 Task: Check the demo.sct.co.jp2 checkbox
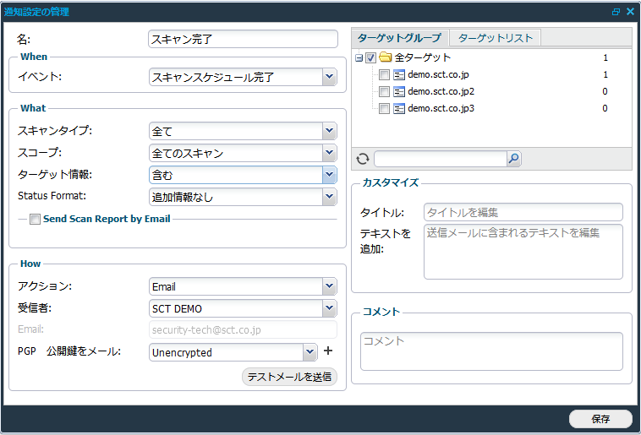[x=384, y=91]
